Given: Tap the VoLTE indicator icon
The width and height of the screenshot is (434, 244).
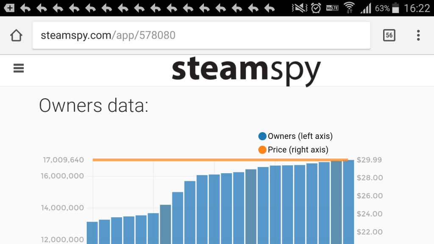Looking at the screenshot, I should (x=332, y=8).
